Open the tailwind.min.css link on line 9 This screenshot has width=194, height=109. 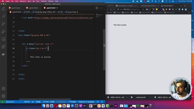(63, 18)
